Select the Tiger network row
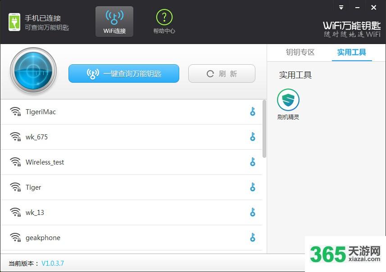386x272 pixels. tap(132, 187)
